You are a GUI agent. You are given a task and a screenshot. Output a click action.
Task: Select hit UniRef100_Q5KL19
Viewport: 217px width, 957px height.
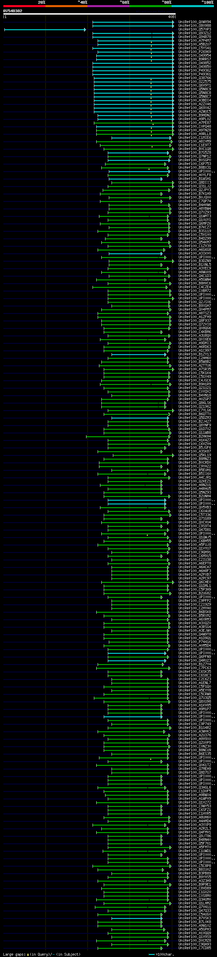click(195, 455)
